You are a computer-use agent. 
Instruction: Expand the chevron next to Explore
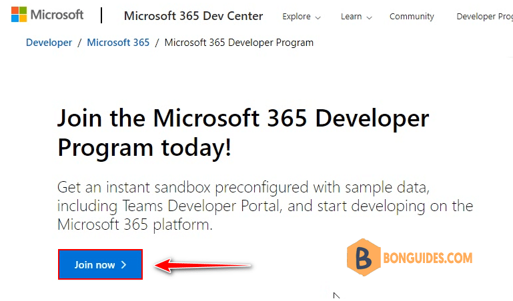pyautogui.click(x=318, y=17)
